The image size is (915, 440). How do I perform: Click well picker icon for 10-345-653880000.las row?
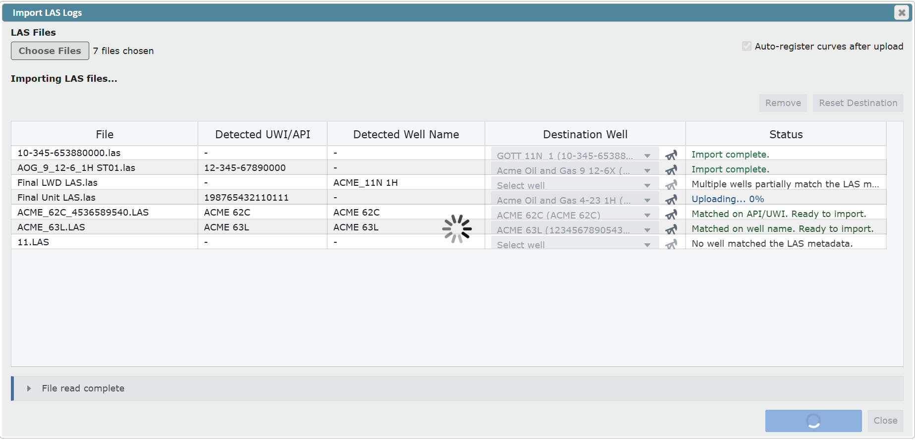671,155
